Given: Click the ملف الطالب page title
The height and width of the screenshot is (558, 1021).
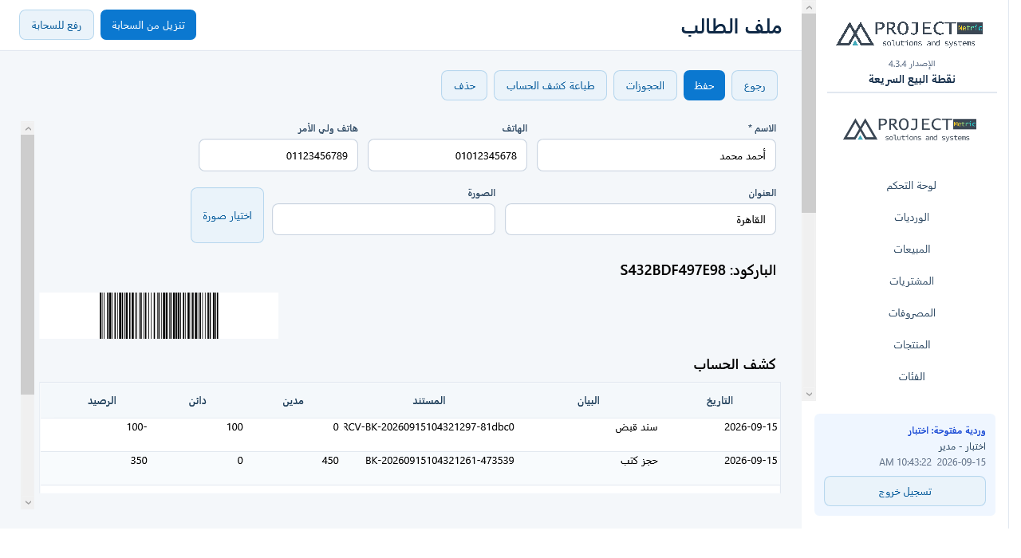Looking at the screenshot, I should (731, 26).
